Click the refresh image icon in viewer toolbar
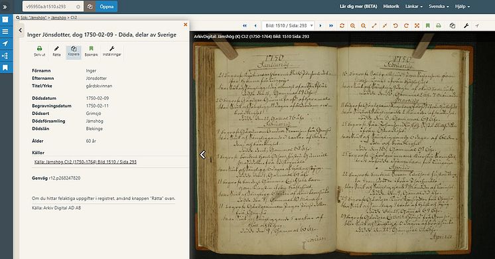 [x=342, y=26]
